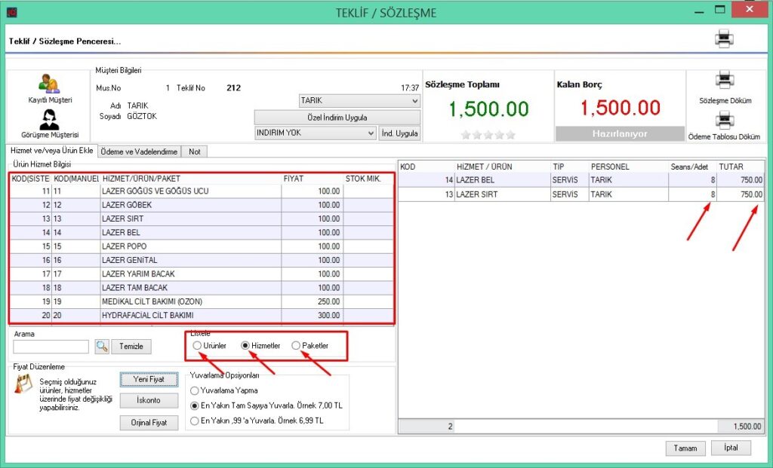Open the Not tab
773x468 pixels.
pyautogui.click(x=194, y=151)
